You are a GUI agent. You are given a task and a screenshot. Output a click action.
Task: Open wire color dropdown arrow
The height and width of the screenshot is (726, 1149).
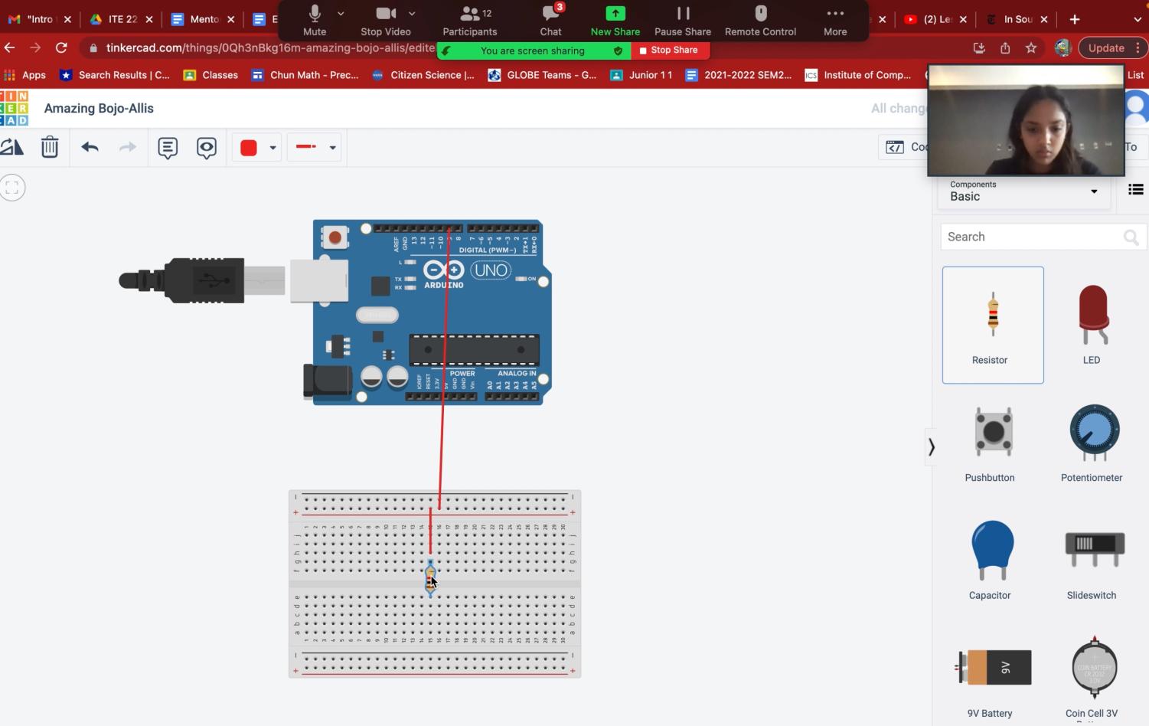click(x=273, y=148)
